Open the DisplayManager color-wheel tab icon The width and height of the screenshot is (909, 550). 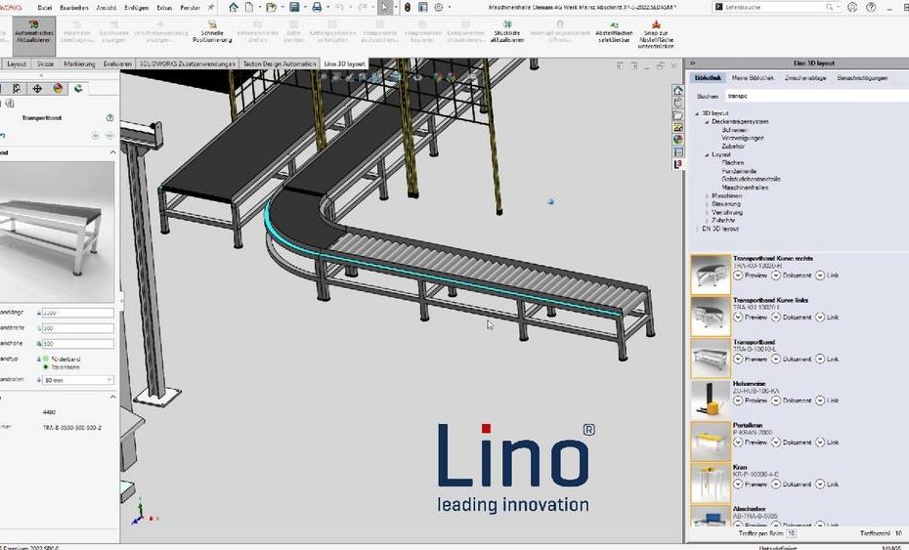pos(58,88)
